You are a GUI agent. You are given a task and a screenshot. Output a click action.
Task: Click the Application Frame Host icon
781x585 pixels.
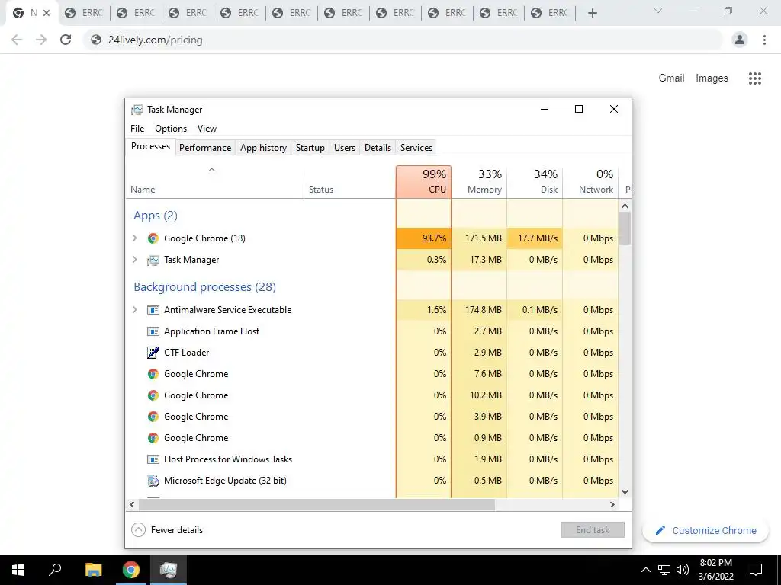click(153, 331)
